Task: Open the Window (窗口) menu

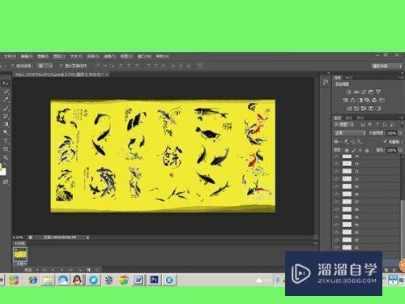Action: pyautogui.click(x=144, y=56)
